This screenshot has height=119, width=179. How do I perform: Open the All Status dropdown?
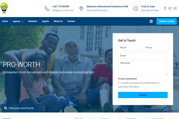(x=110, y=118)
